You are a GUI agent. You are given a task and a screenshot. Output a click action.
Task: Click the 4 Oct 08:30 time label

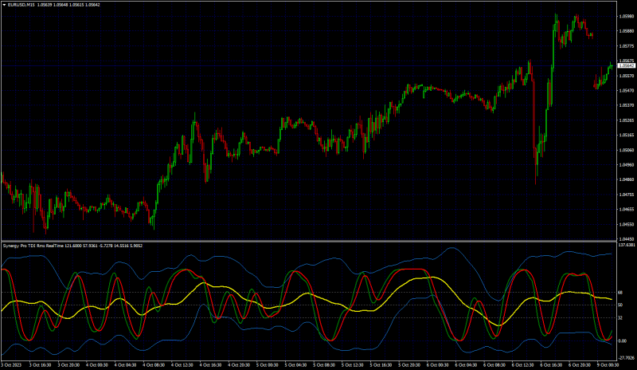click(x=154, y=365)
